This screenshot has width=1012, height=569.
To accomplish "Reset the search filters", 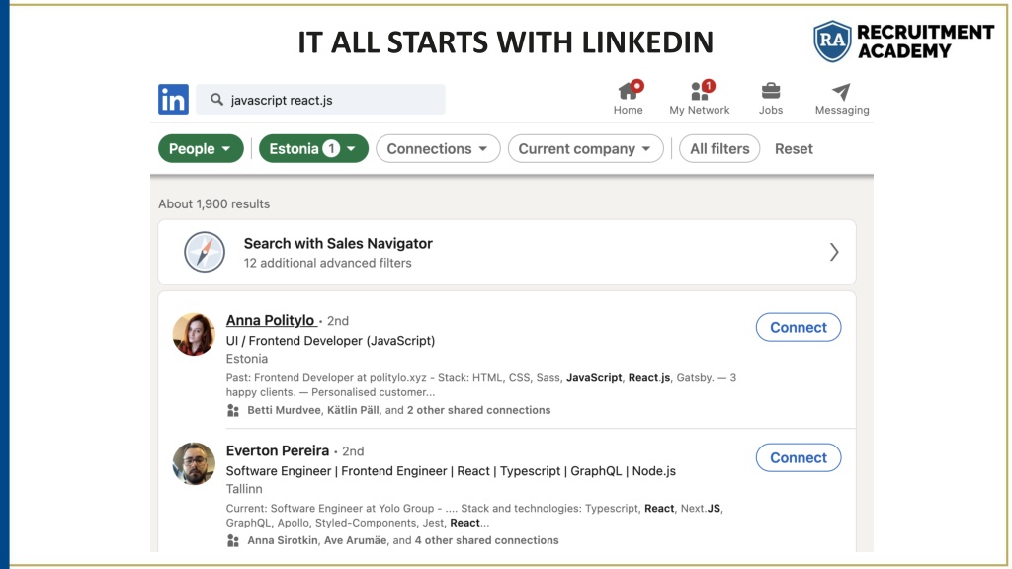I will tap(794, 148).
